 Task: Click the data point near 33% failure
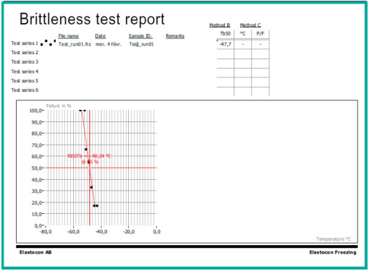tap(91, 187)
